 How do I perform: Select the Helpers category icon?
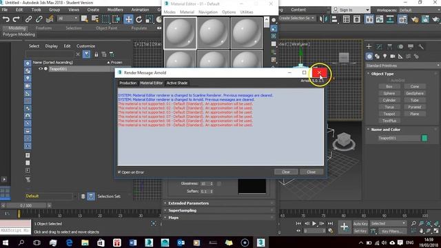tap(400, 56)
